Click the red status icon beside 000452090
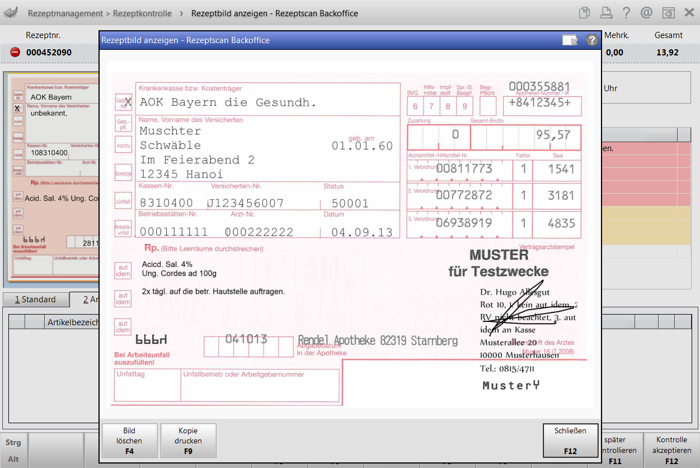This screenshot has width=700, height=468. tap(15, 53)
